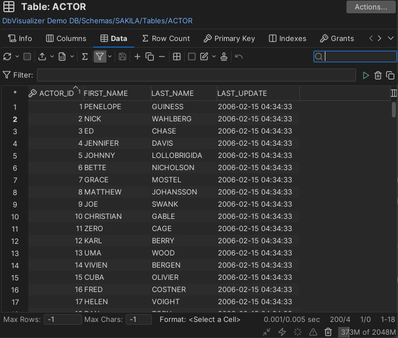398x338 pixels.
Task: Click the export data upload icon
Action: click(42, 57)
